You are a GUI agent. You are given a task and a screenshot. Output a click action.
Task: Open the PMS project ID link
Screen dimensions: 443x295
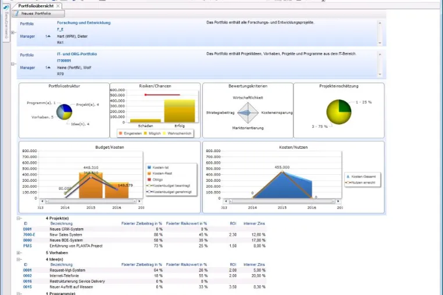(27, 246)
